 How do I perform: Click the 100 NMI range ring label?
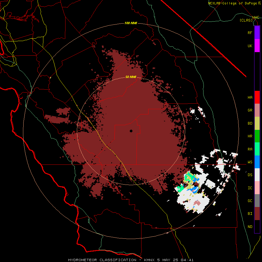tap(131, 23)
